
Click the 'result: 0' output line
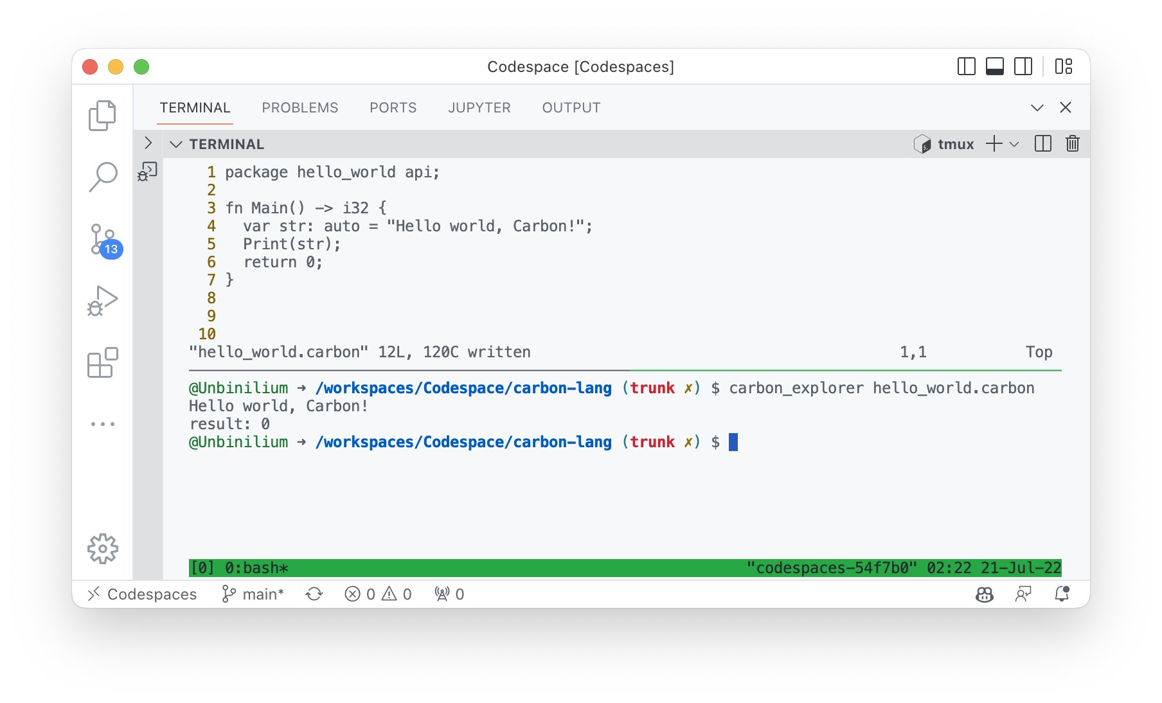click(229, 424)
